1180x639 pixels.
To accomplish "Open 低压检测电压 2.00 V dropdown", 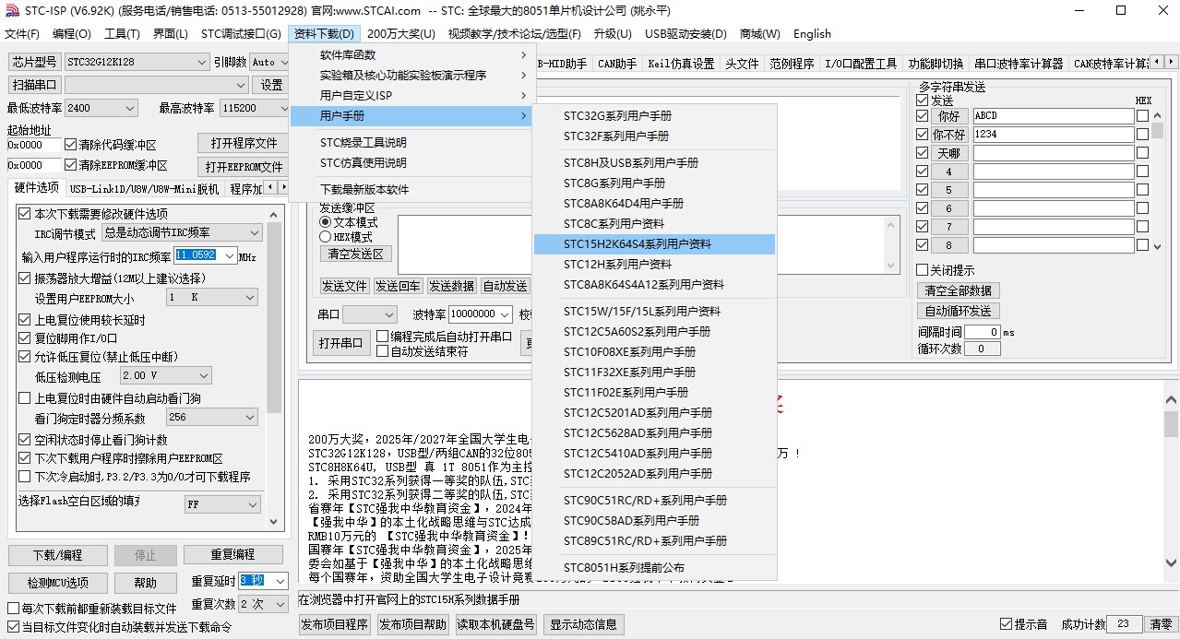I will tap(166, 376).
